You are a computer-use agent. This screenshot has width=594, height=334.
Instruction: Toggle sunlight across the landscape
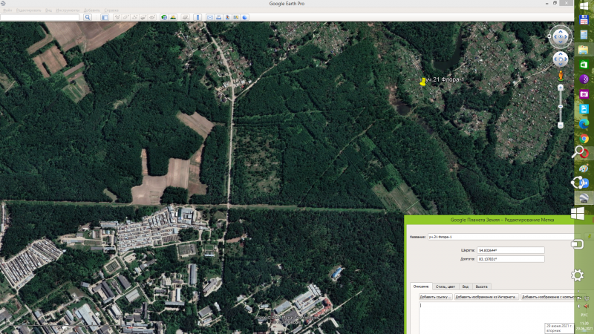click(173, 16)
